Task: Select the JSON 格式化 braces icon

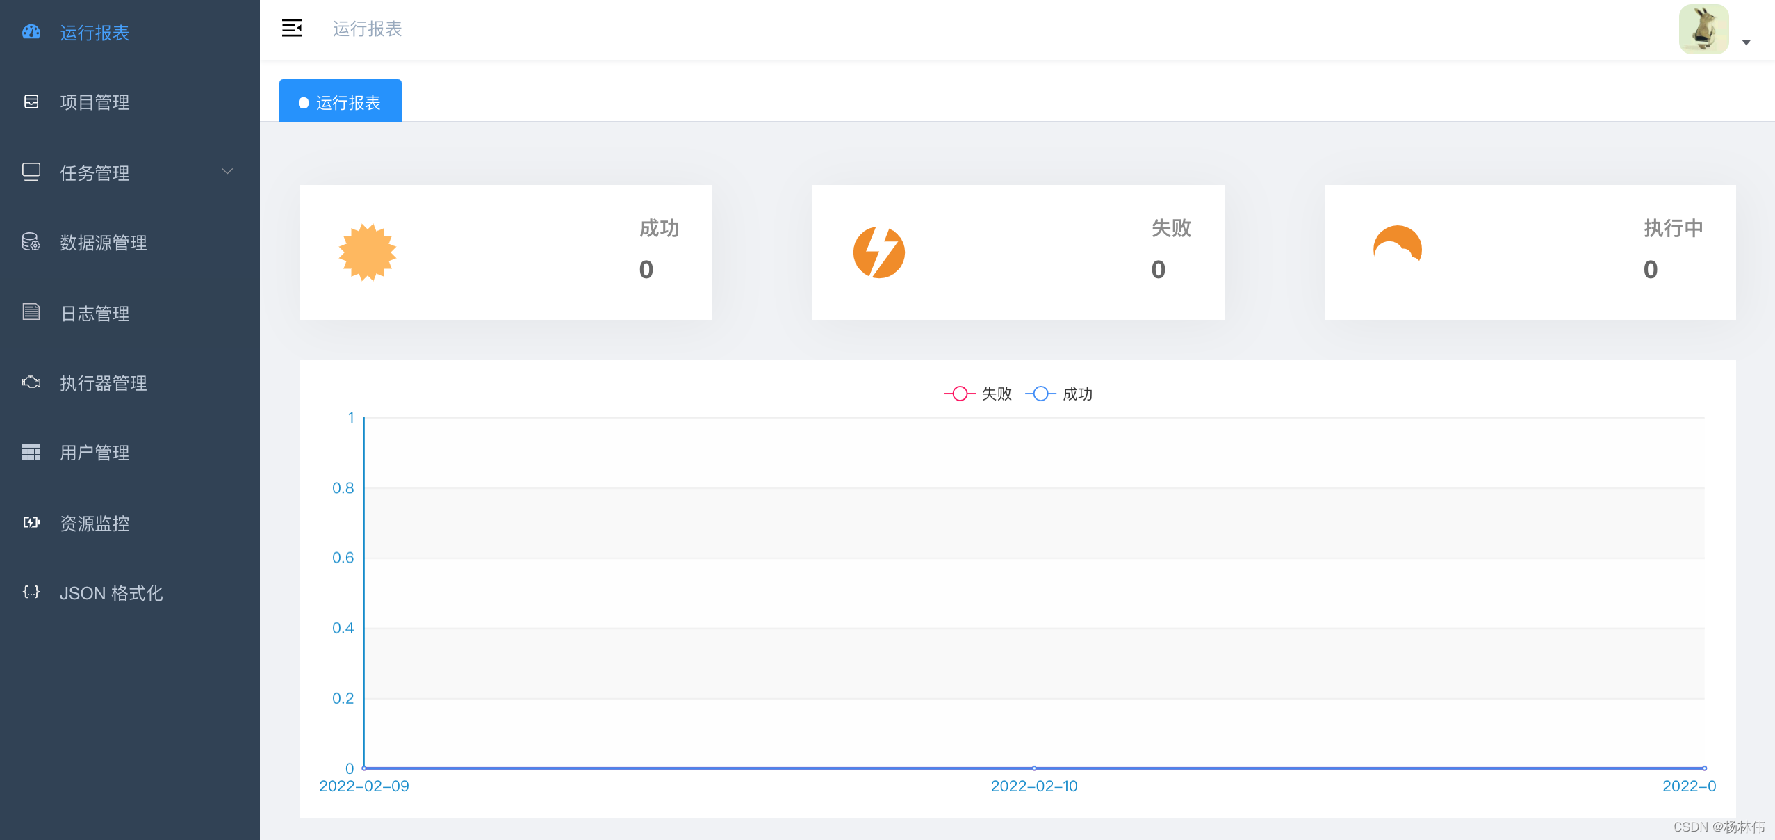Action: point(31,592)
